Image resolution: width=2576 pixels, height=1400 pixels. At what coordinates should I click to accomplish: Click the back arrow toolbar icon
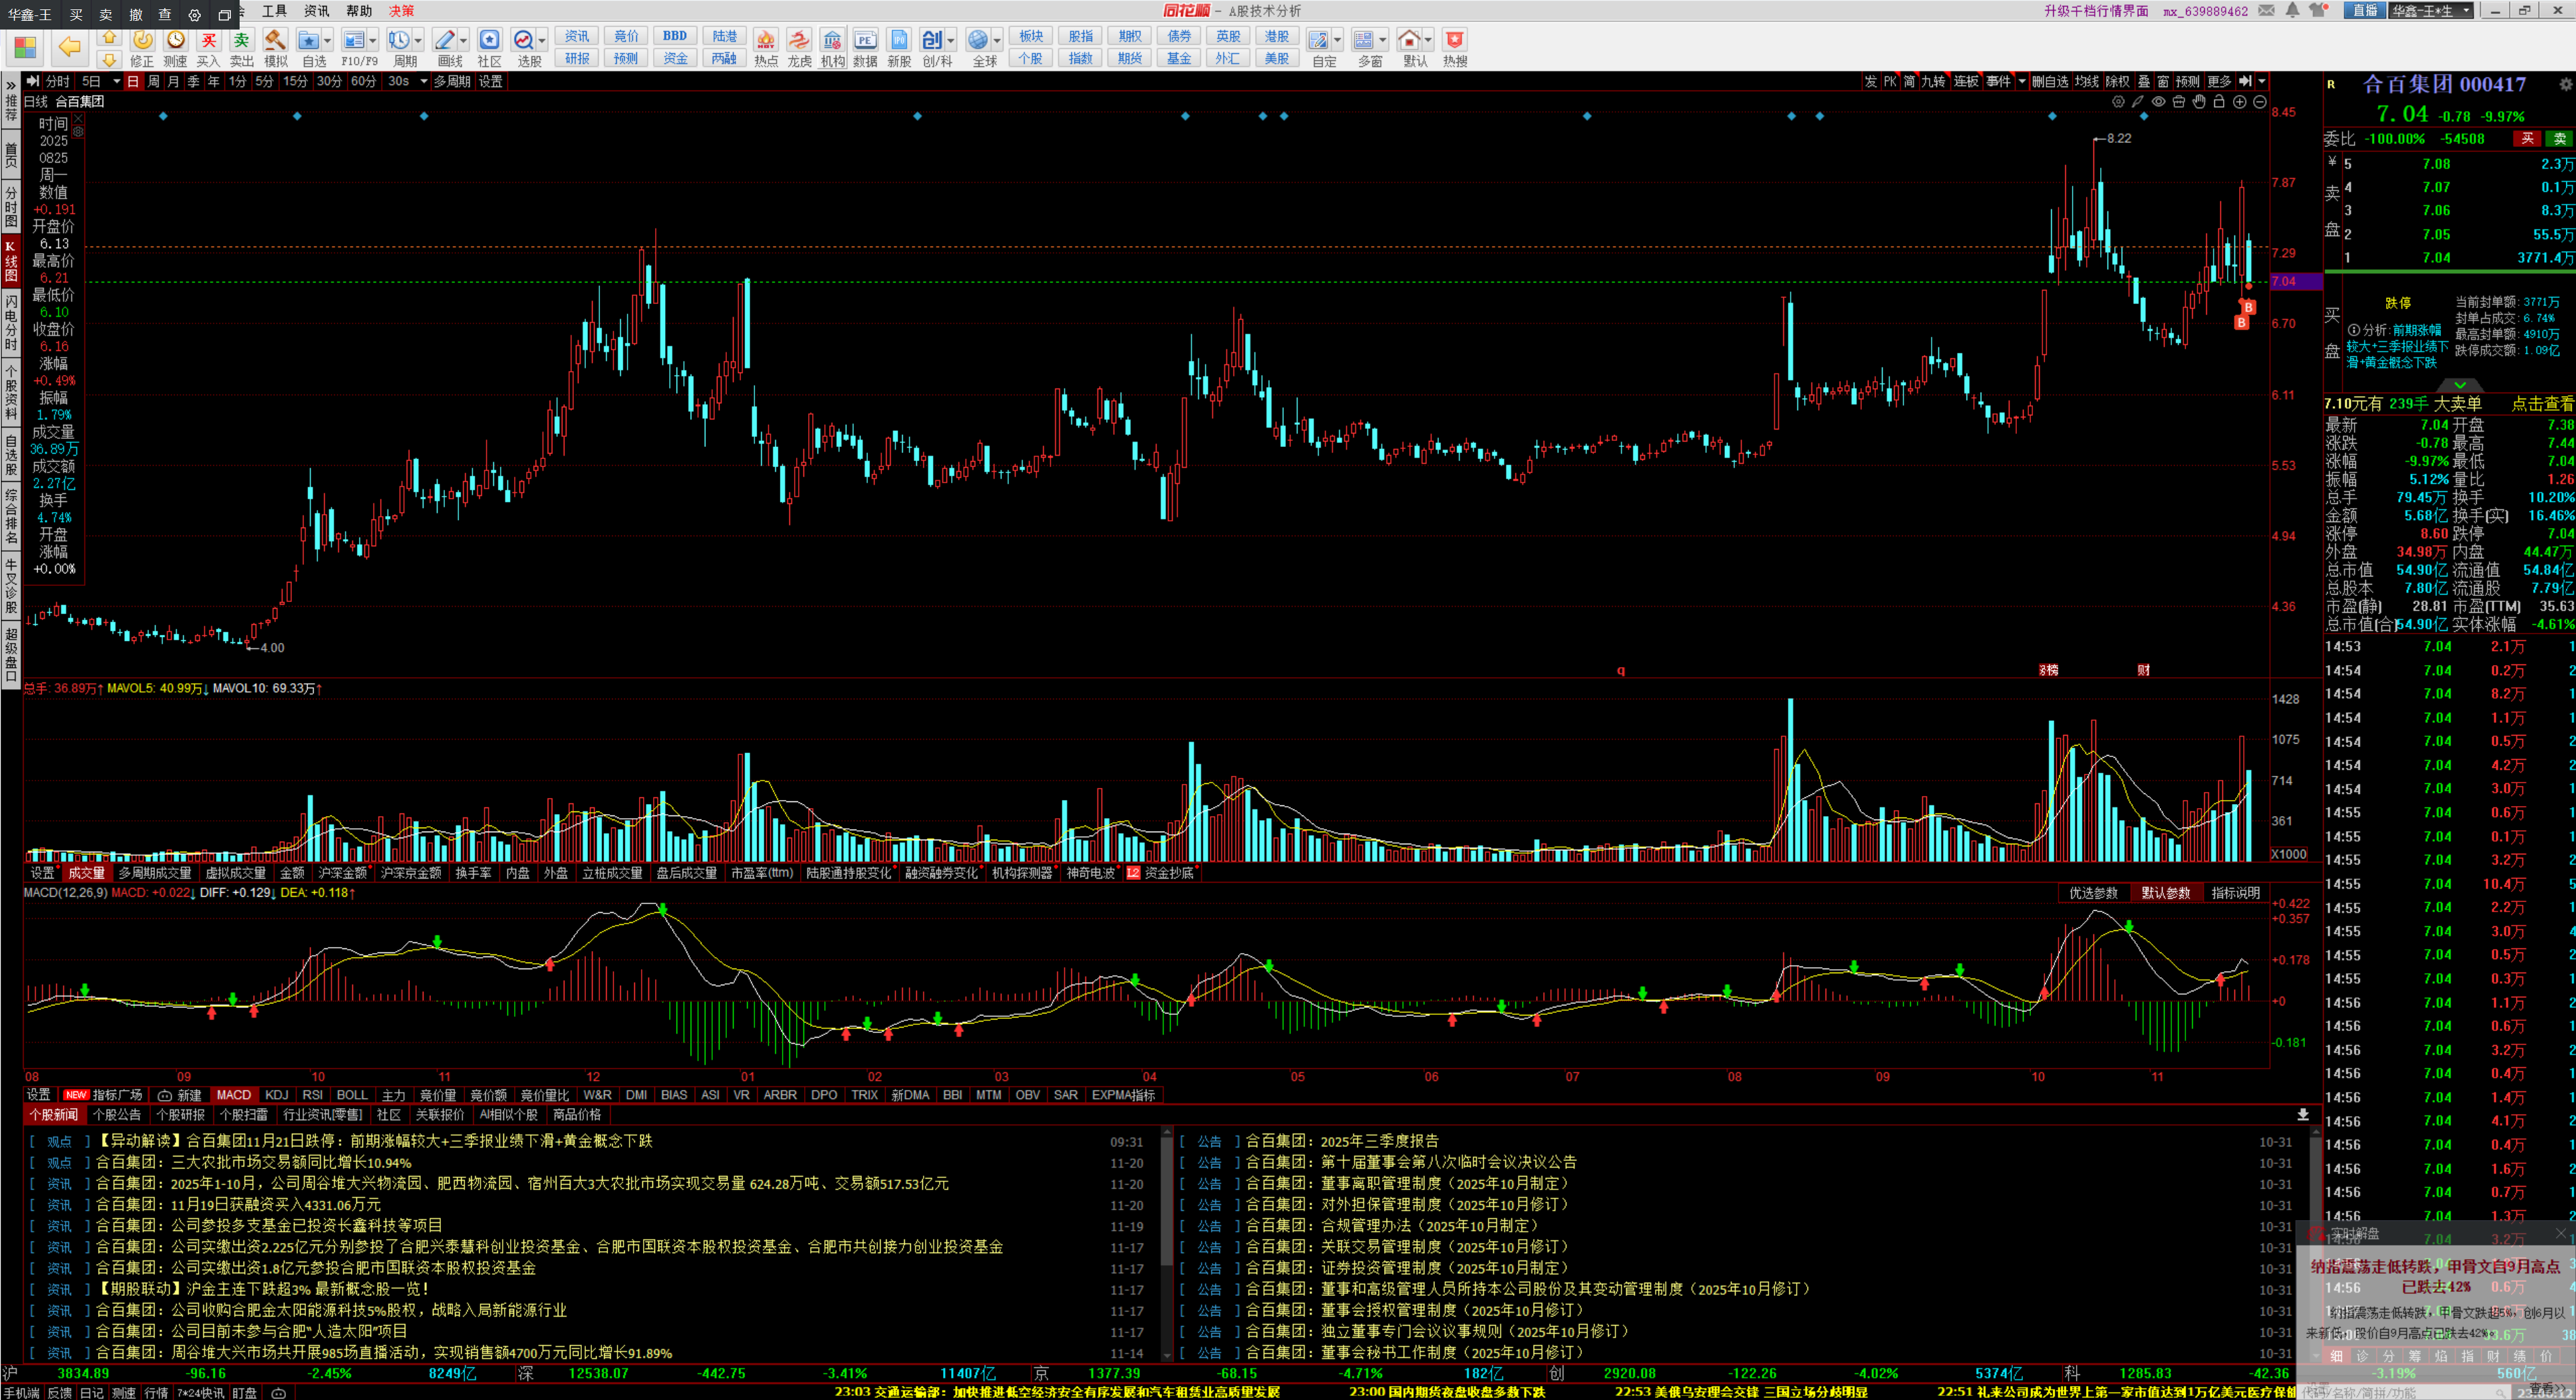click(x=69, y=46)
